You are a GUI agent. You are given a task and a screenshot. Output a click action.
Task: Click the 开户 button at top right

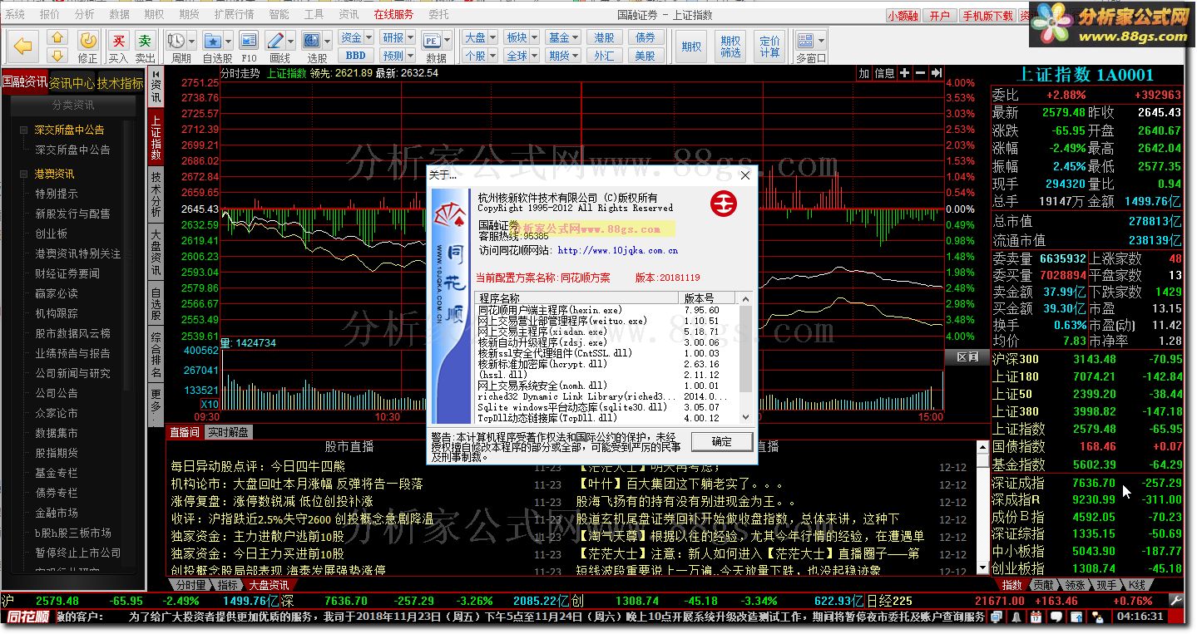click(x=939, y=15)
